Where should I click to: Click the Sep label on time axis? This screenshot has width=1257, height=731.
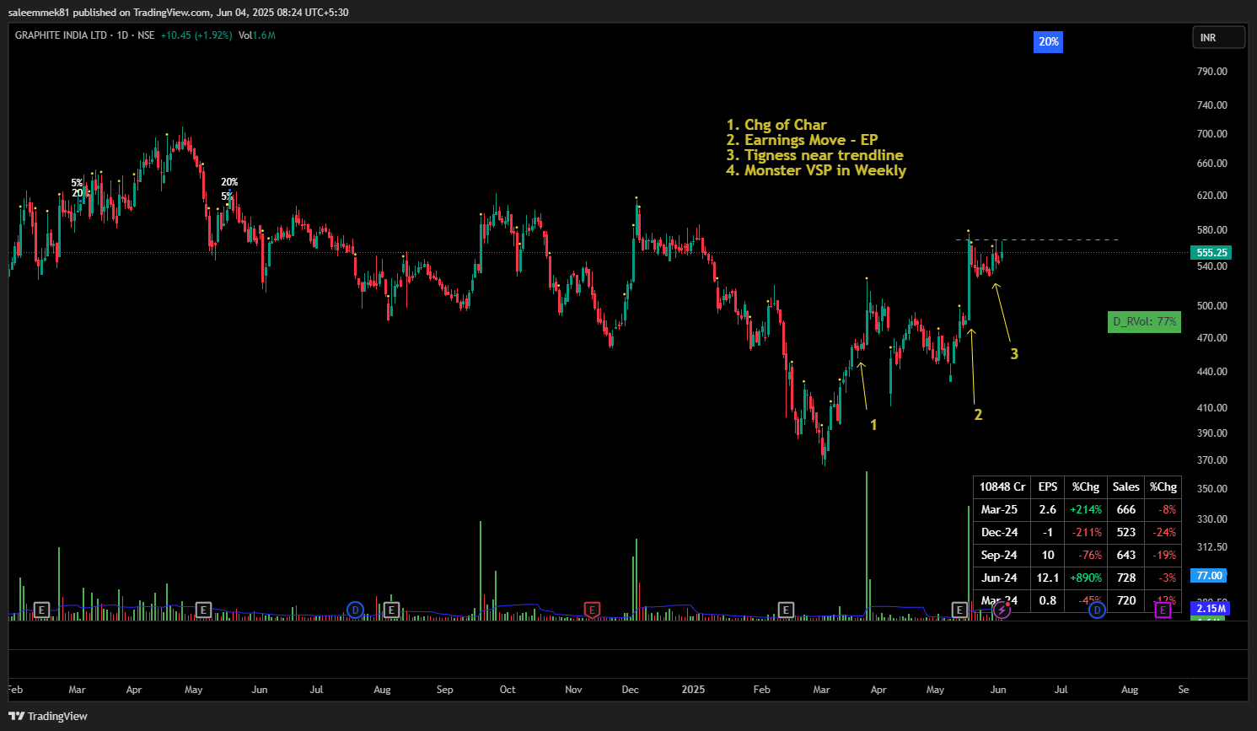tap(444, 690)
